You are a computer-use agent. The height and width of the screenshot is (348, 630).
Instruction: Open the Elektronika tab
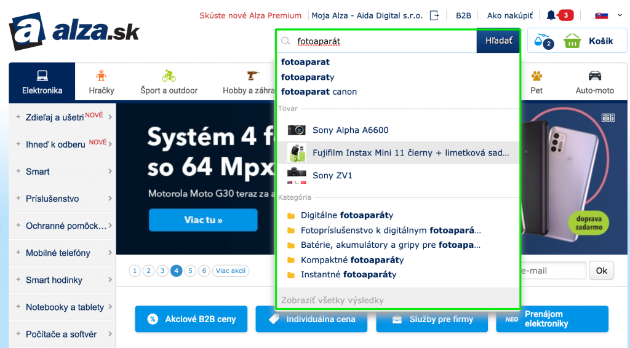[42, 82]
